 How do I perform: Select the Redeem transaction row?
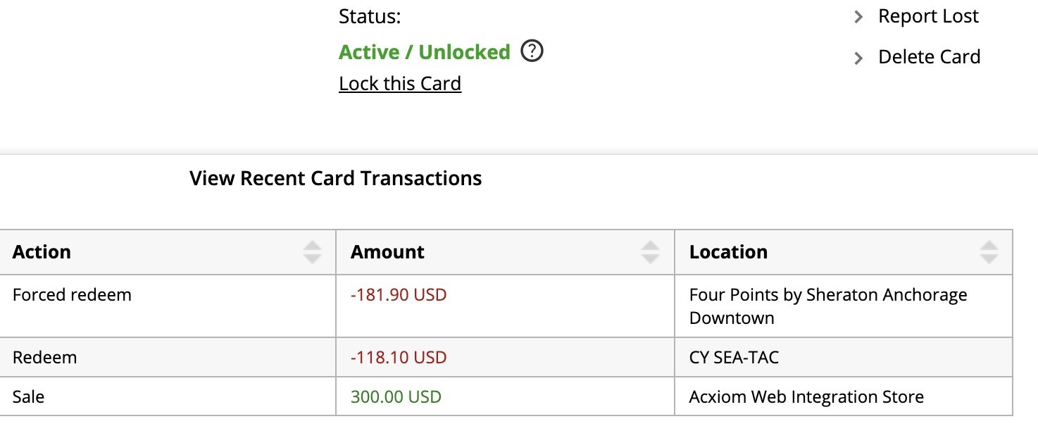tap(506, 357)
